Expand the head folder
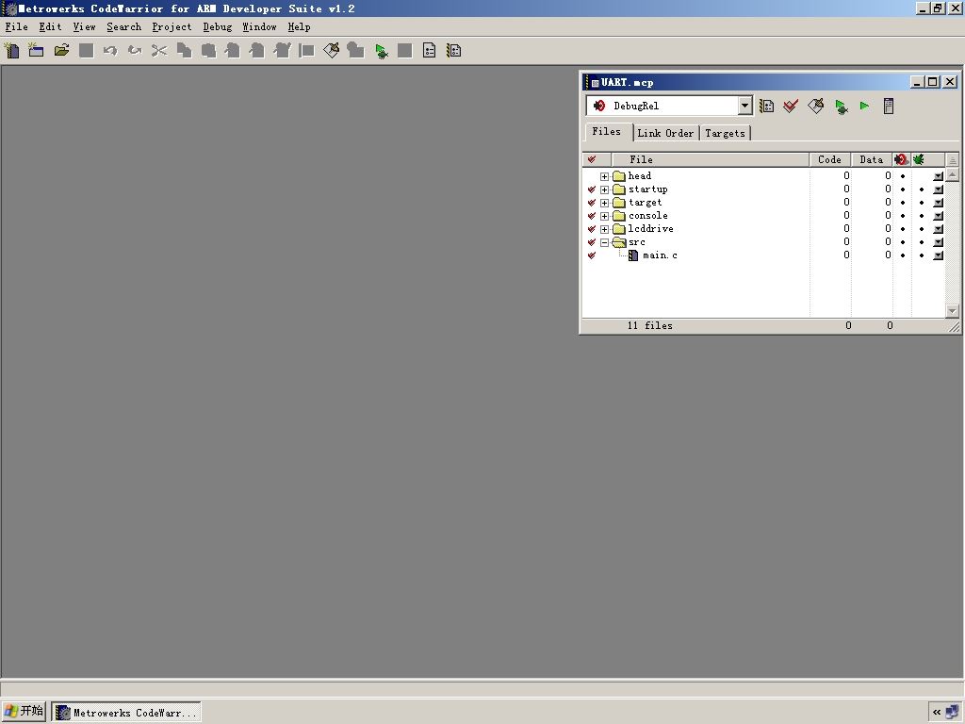Viewport: 965px width, 724px height. point(604,176)
